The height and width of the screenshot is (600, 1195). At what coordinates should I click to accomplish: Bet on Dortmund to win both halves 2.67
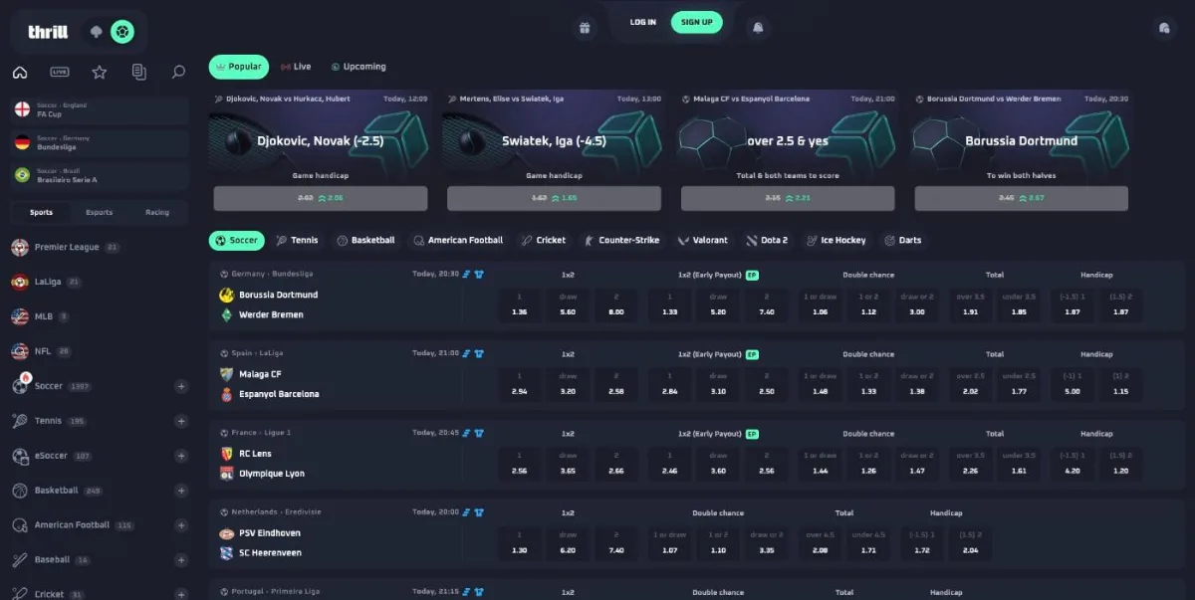coord(1022,198)
